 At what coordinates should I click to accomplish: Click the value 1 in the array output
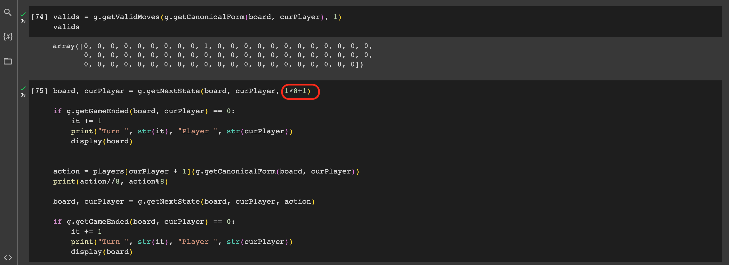pos(206,46)
